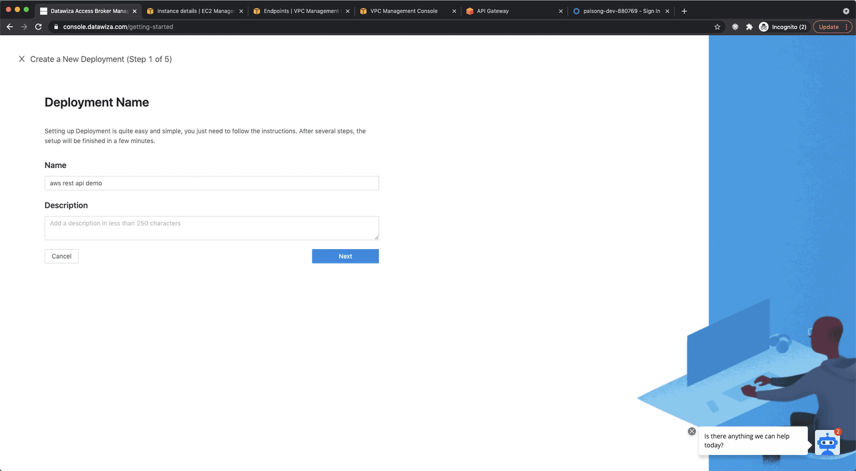Image resolution: width=856 pixels, height=471 pixels.
Task: Close the Create a New Deployment wizard
Action: 21,59
